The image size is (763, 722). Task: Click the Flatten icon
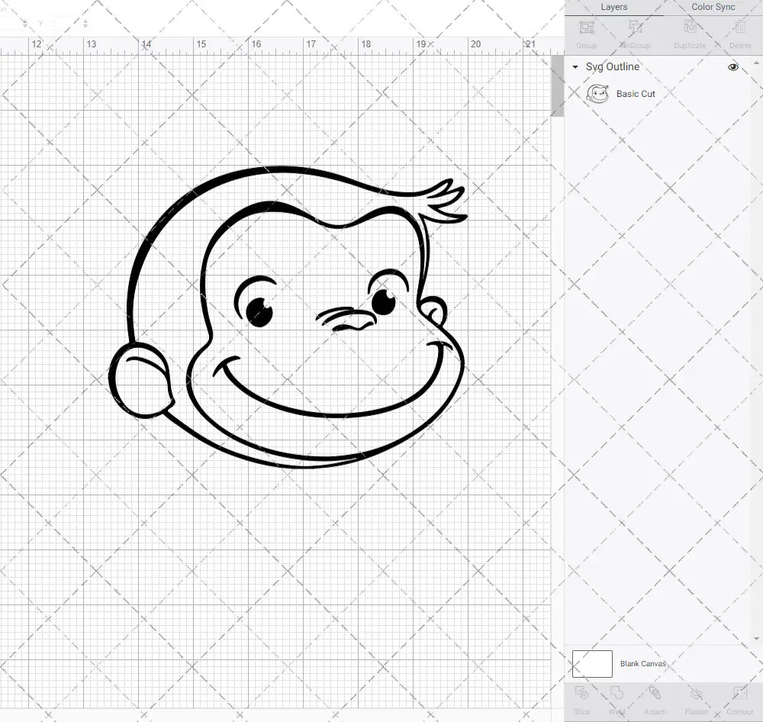pyautogui.click(x=696, y=698)
